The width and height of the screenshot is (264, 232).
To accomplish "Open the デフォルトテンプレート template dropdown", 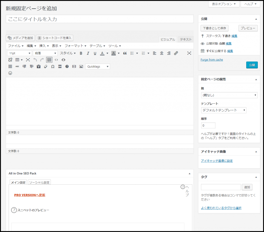I will tap(224, 110).
